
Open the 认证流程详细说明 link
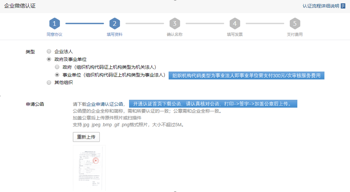[x=321, y=6]
